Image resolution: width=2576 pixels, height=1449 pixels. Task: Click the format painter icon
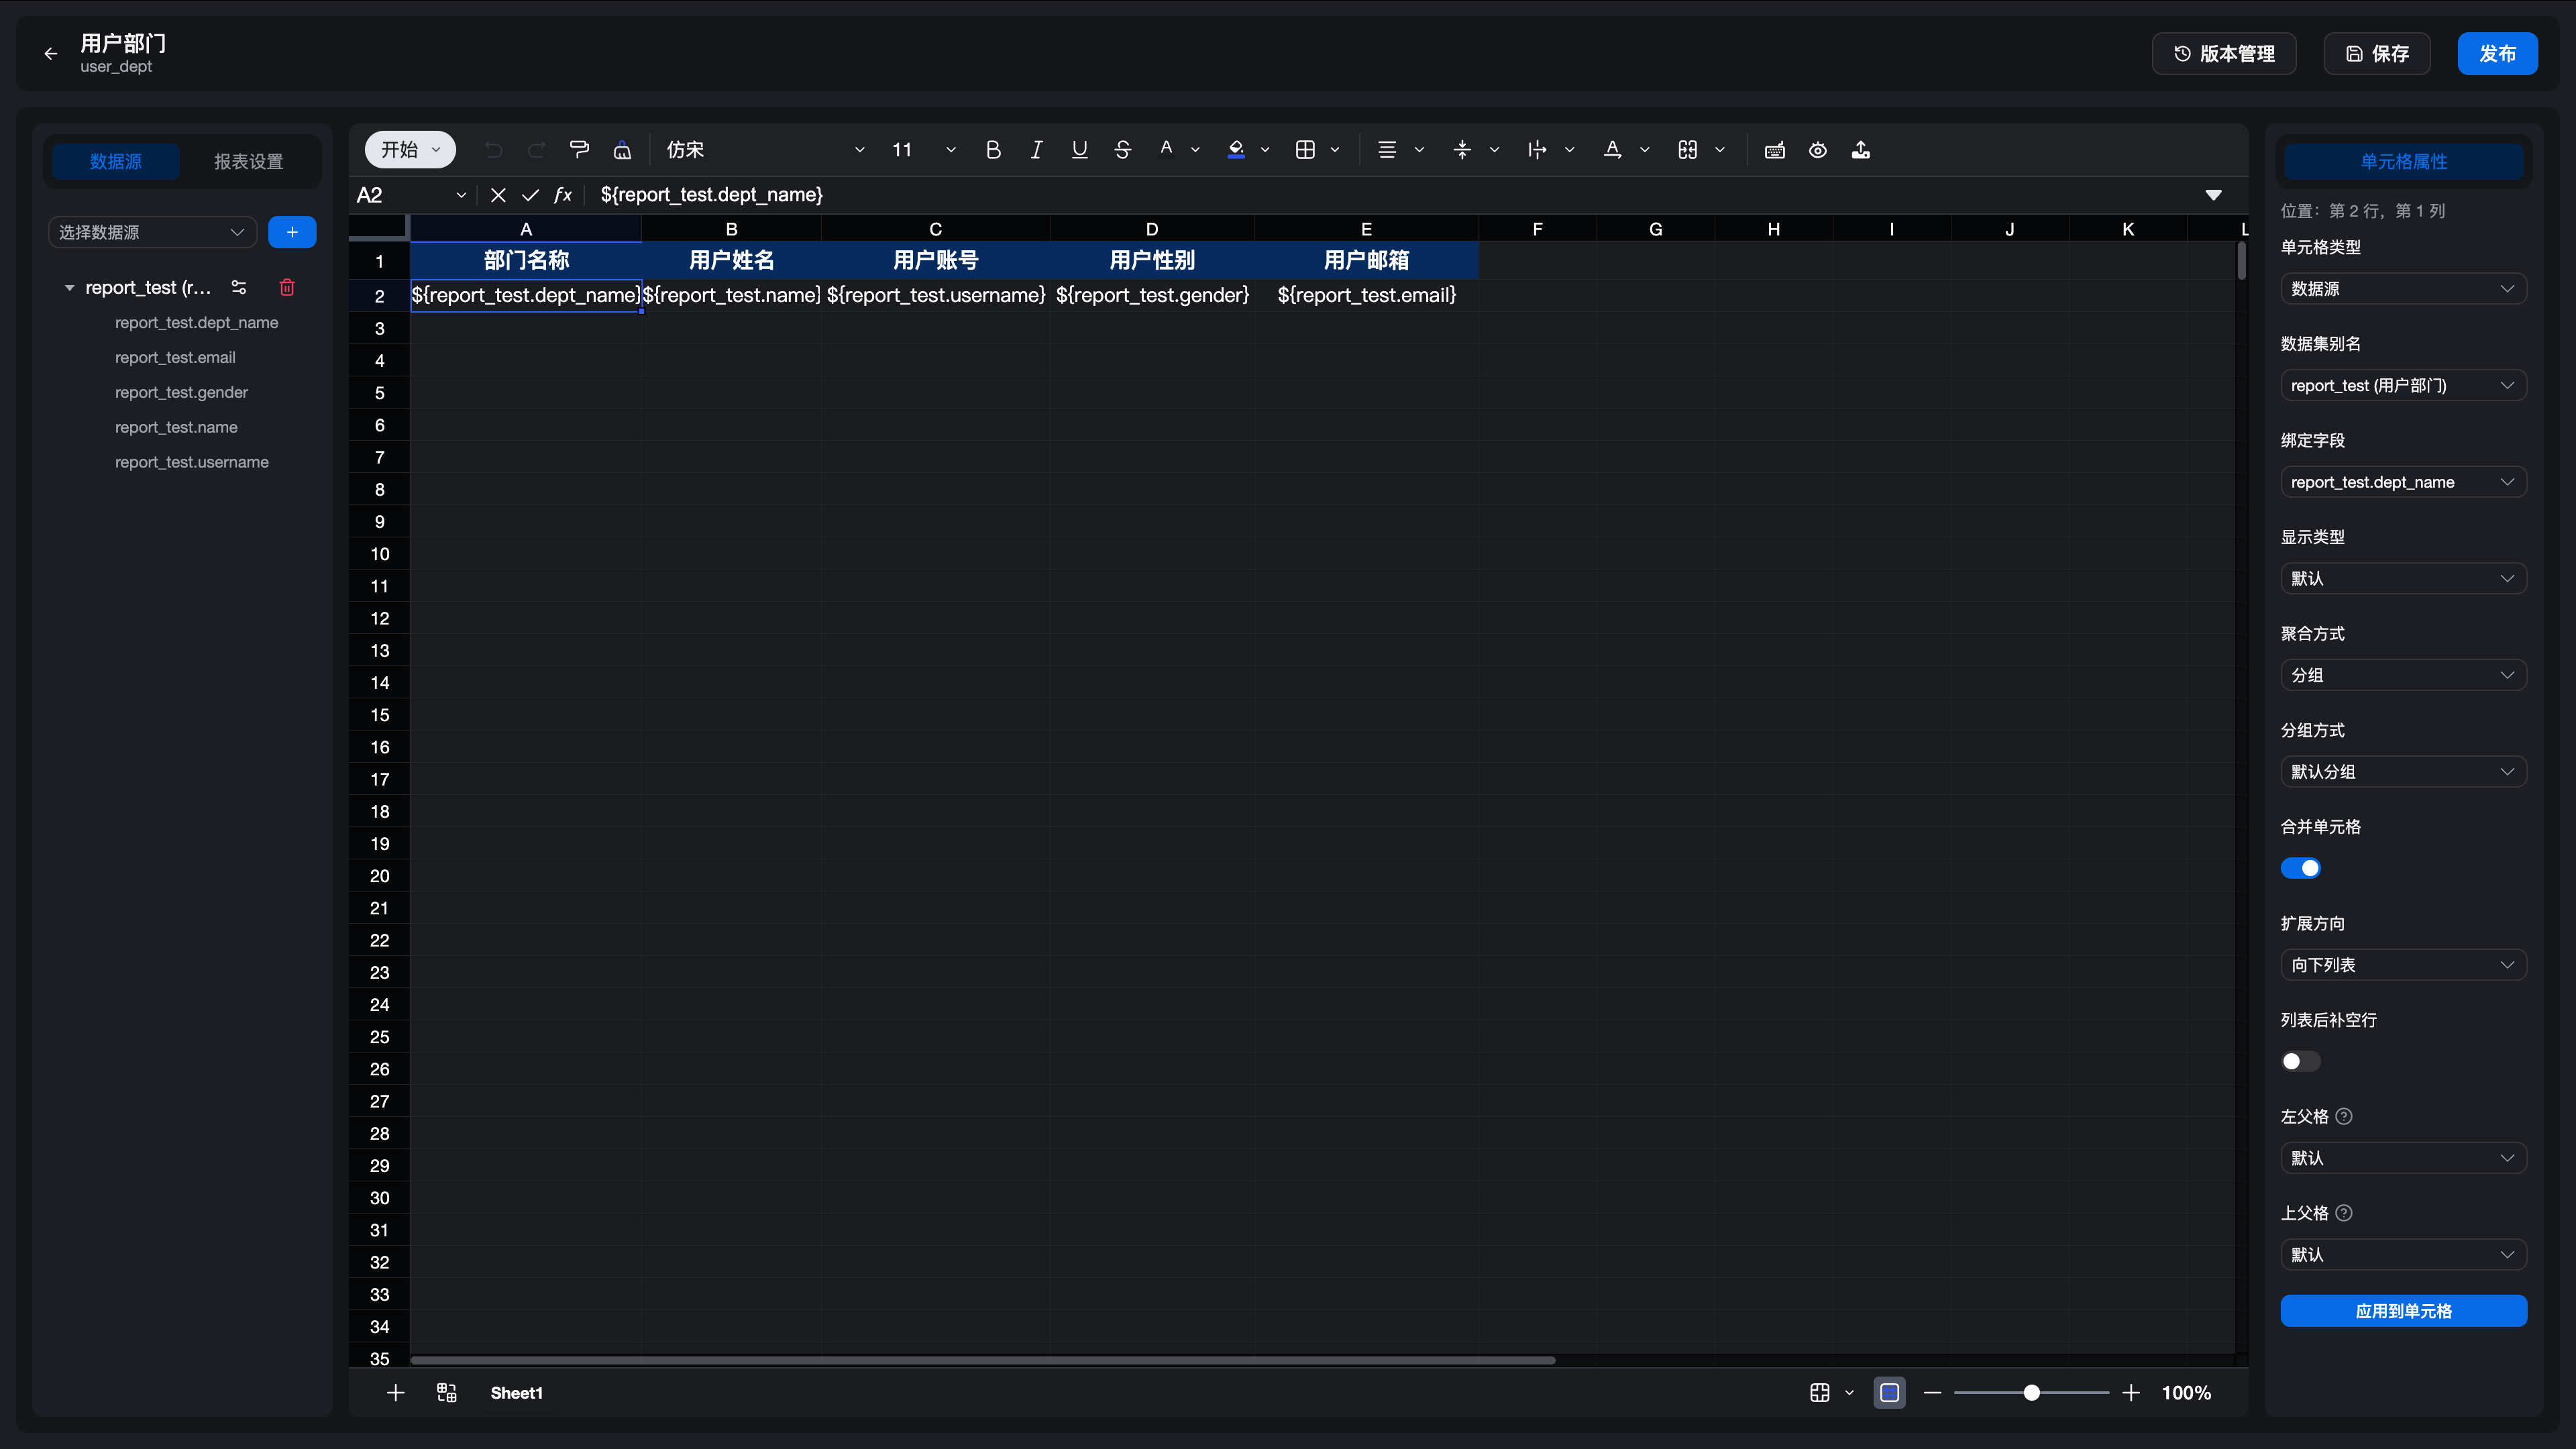(579, 150)
